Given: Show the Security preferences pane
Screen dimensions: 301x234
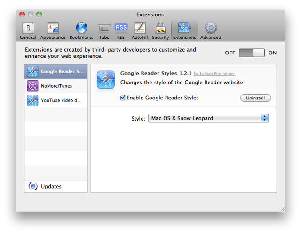Looking at the screenshot, I should (x=160, y=30).
